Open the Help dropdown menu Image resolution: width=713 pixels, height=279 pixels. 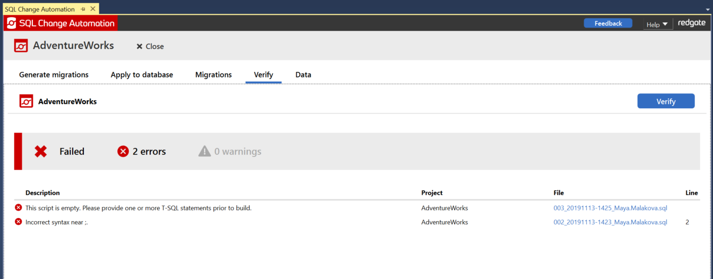tap(657, 24)
